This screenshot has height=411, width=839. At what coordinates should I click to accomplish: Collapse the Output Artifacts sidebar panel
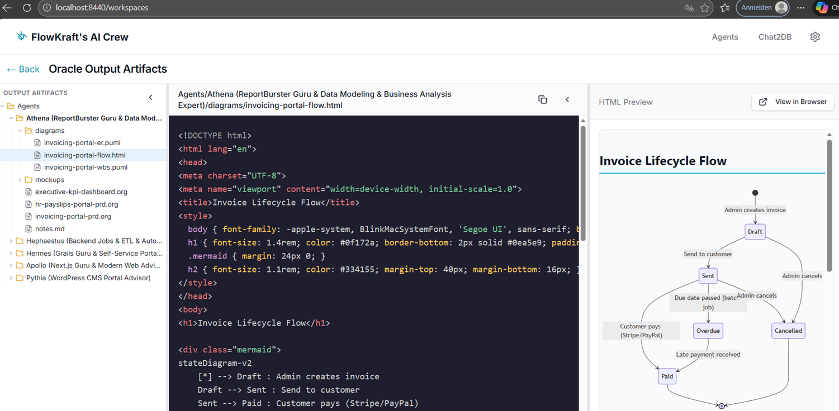point(150,97)
